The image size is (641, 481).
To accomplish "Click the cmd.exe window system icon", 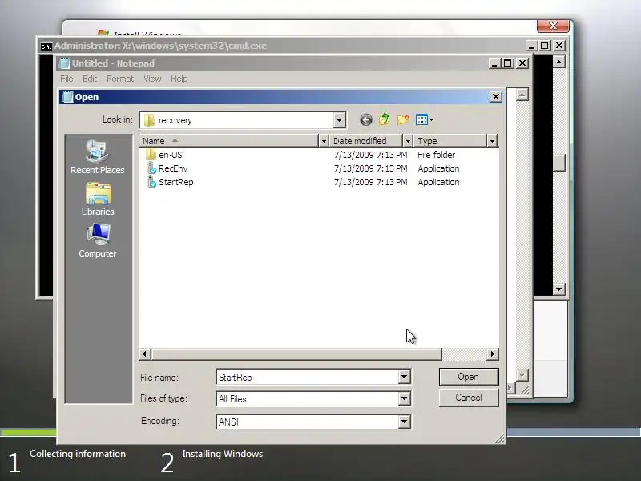I will coord(46,46).
